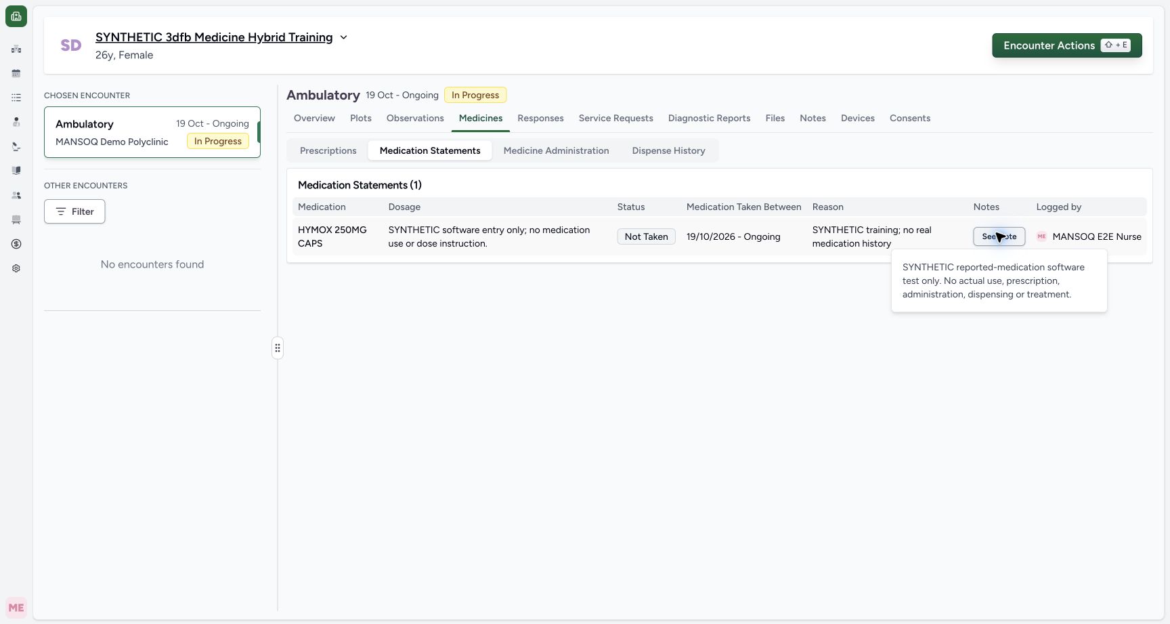
Task: Click the SD patient avatar
Action: pyautogui.click(x=71, y=45)
